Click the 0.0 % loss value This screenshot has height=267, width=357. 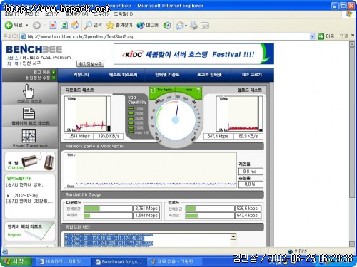point(251,184)
